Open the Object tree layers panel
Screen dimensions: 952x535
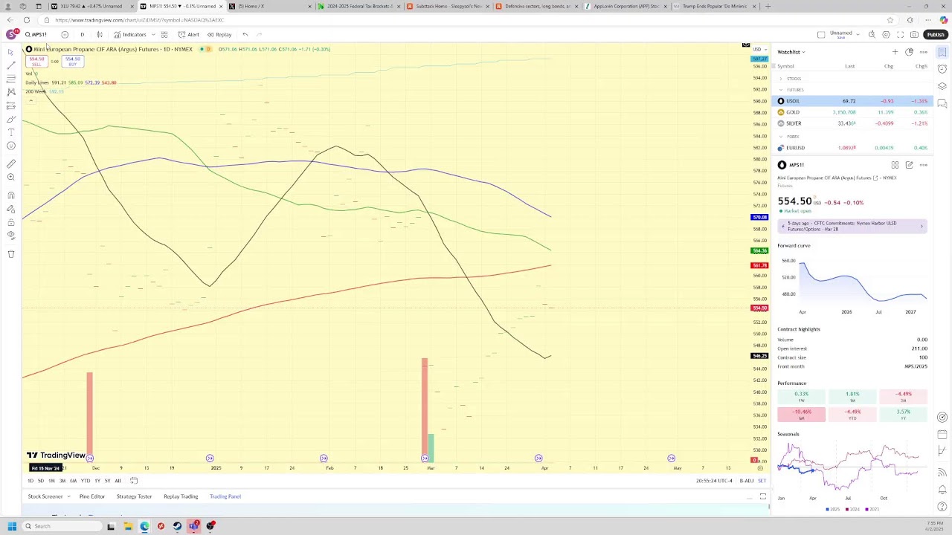(942, 86)
